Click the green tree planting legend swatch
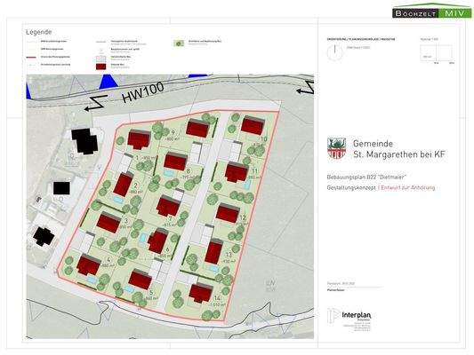 179,43
